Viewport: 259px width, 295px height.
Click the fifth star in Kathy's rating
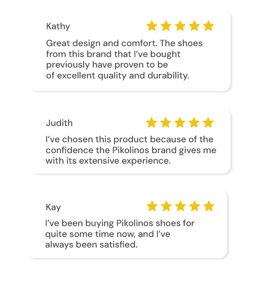coord(208,26)
